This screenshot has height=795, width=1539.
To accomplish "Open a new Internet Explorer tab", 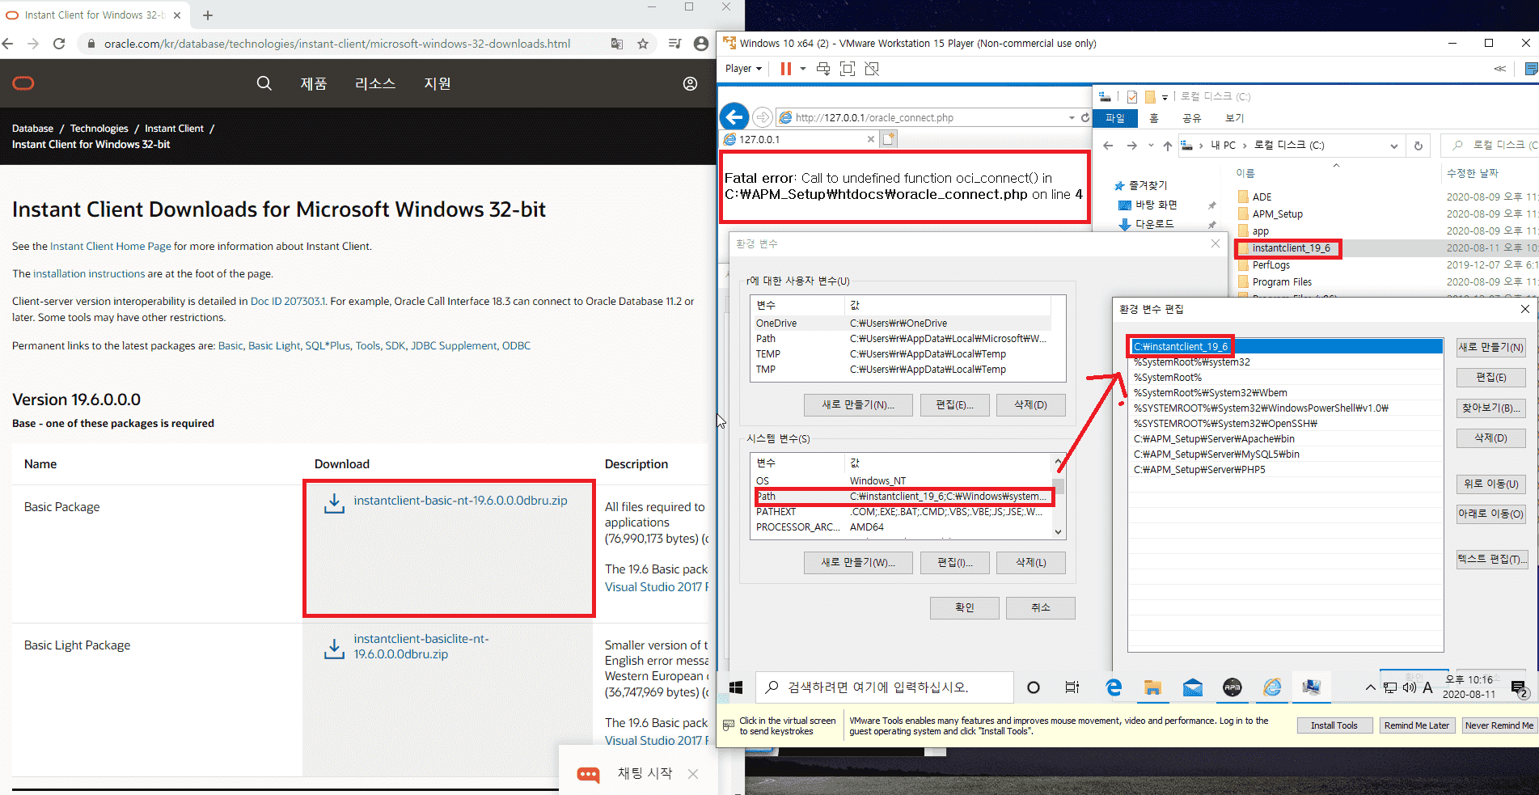I will pos(889,139).
